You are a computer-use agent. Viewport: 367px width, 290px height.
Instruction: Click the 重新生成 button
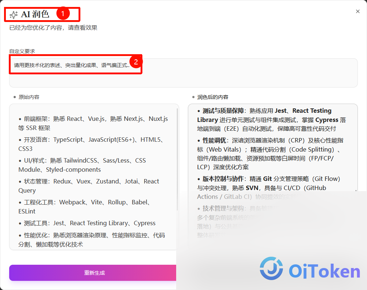point(94,273)
